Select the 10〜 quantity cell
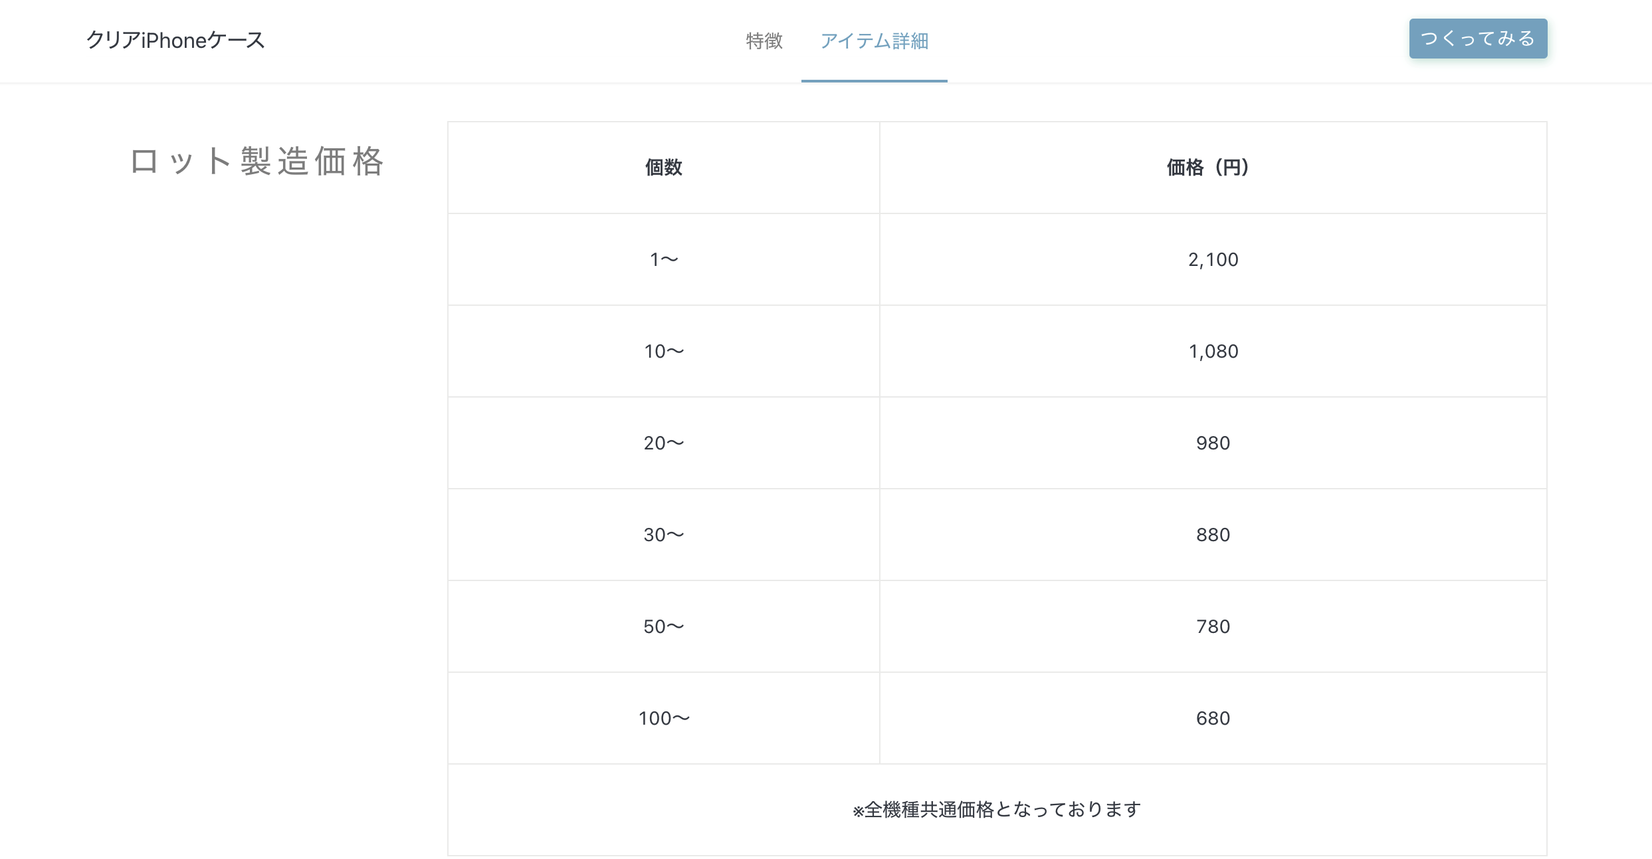Viewport: 1652px width, 859px height. point(664,351)
